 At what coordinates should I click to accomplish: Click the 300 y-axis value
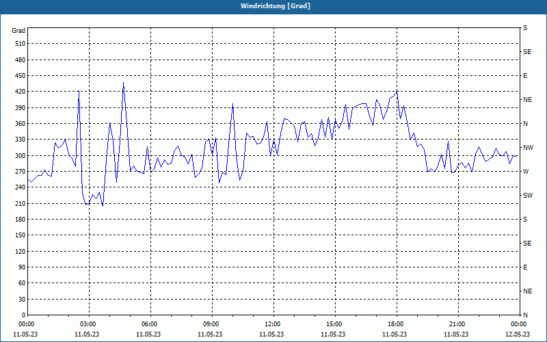(x=21, y=156)
